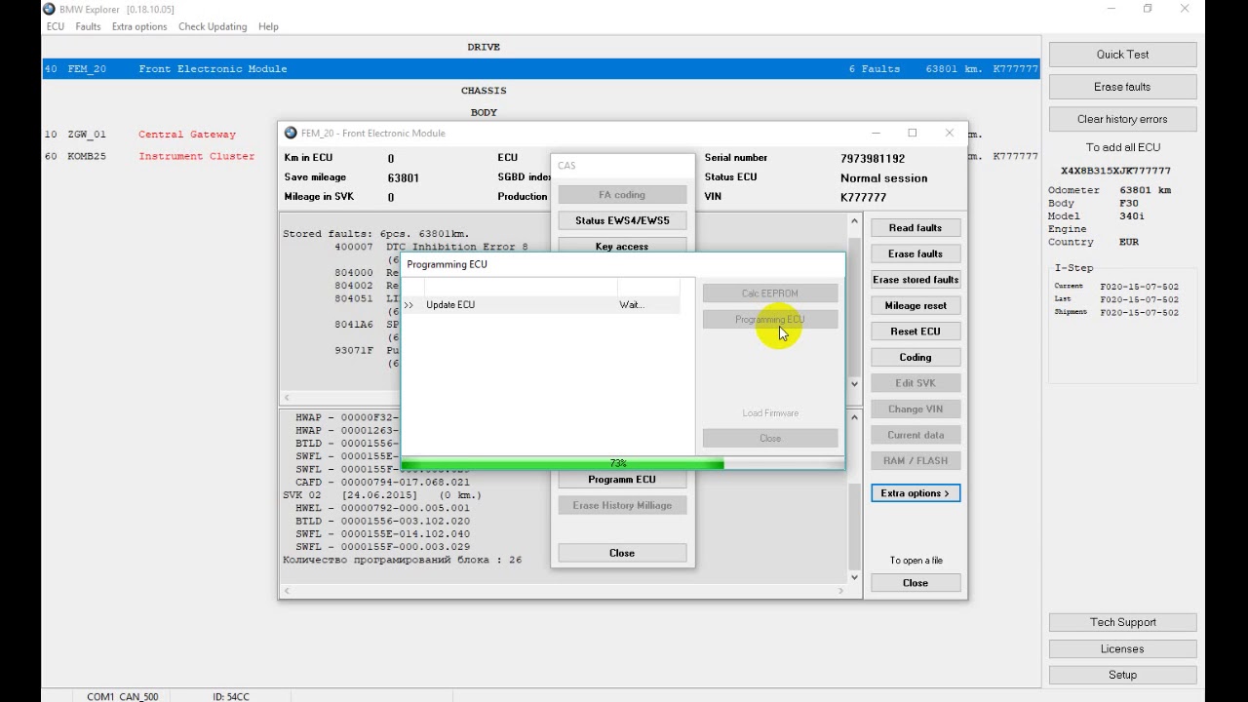Click the down arrow of the SVK list scrollbar
This screenshot has height=702, width=1248.
tap(854, 577)
